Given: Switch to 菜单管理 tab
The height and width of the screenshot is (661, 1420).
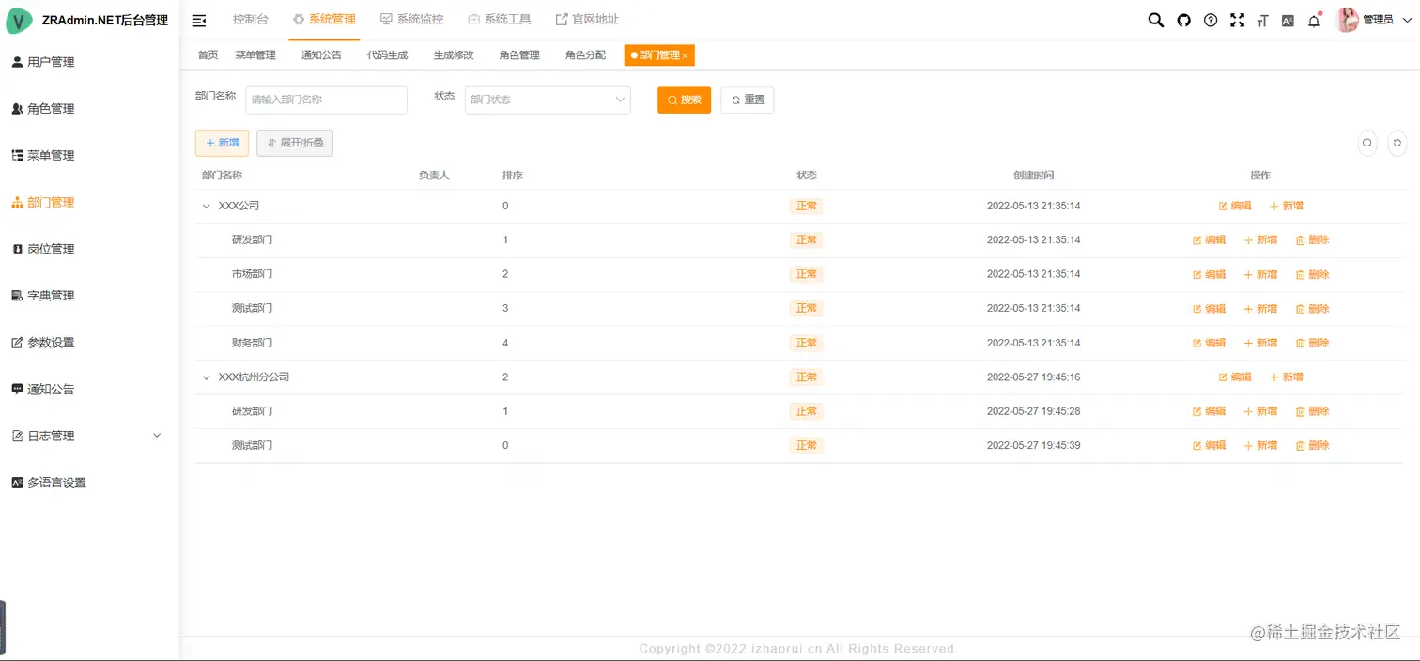Looking at the screenshot, I should 255,55.
